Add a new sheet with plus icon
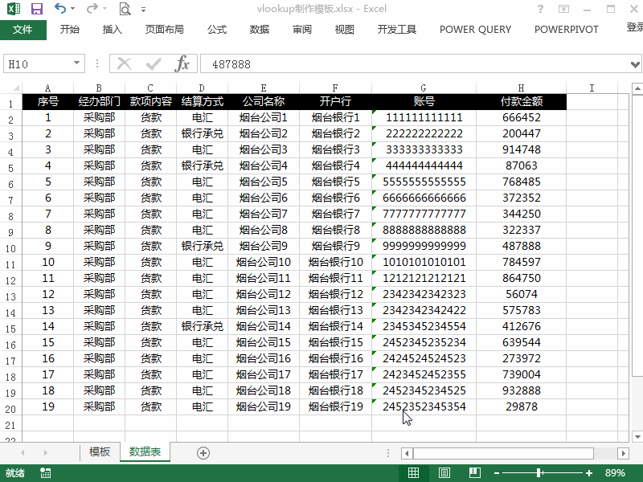Viewport: 643px width, 482px height. coord(203,453)
